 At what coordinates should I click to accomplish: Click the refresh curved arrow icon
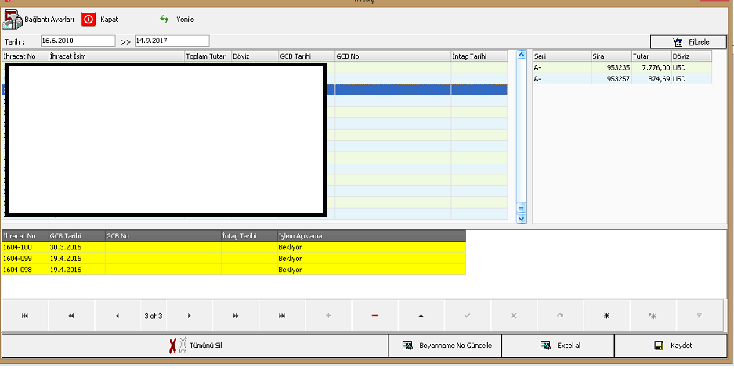tap(560, 316)
